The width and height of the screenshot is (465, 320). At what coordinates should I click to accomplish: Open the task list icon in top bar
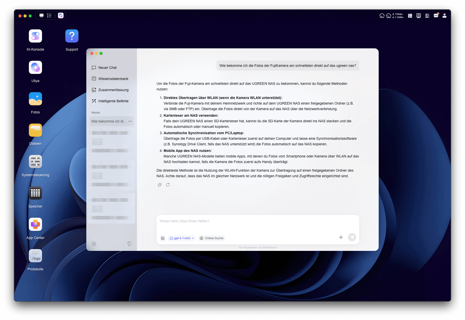coord(427,16)
